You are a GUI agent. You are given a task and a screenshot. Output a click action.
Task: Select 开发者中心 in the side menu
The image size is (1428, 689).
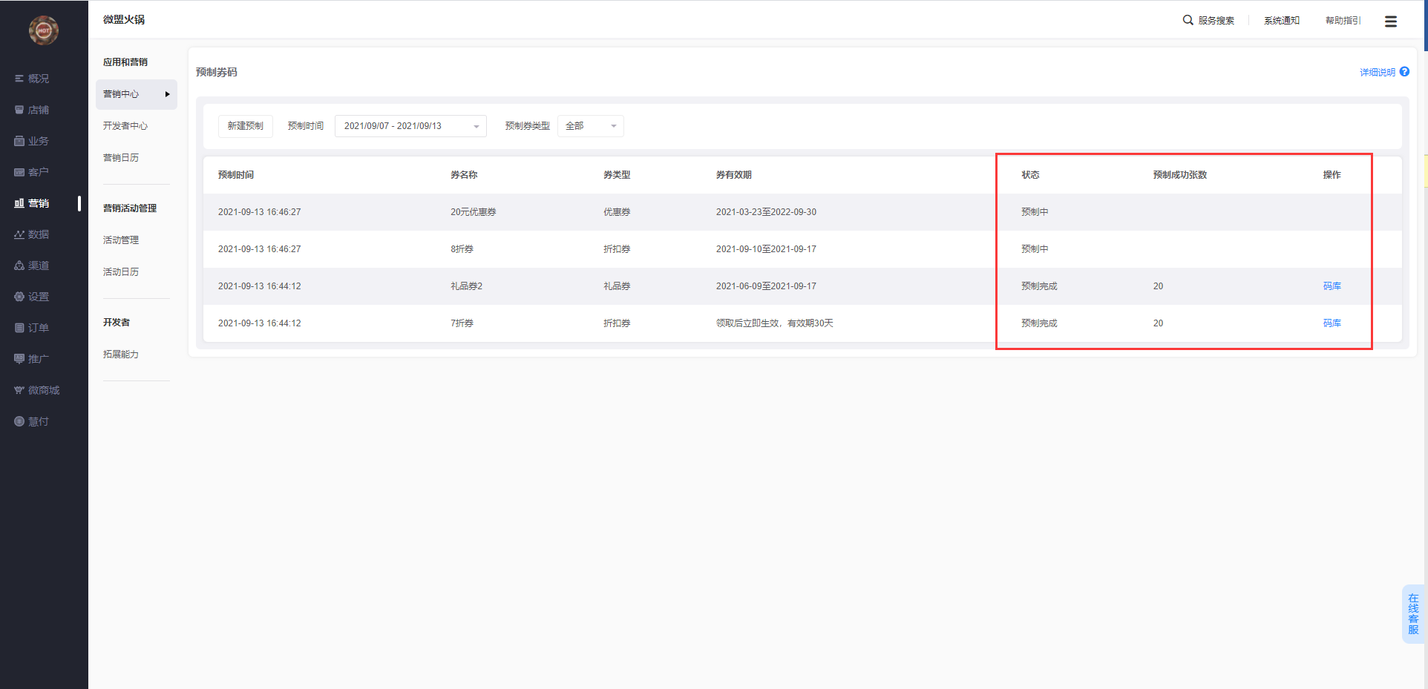coord(125,126)
